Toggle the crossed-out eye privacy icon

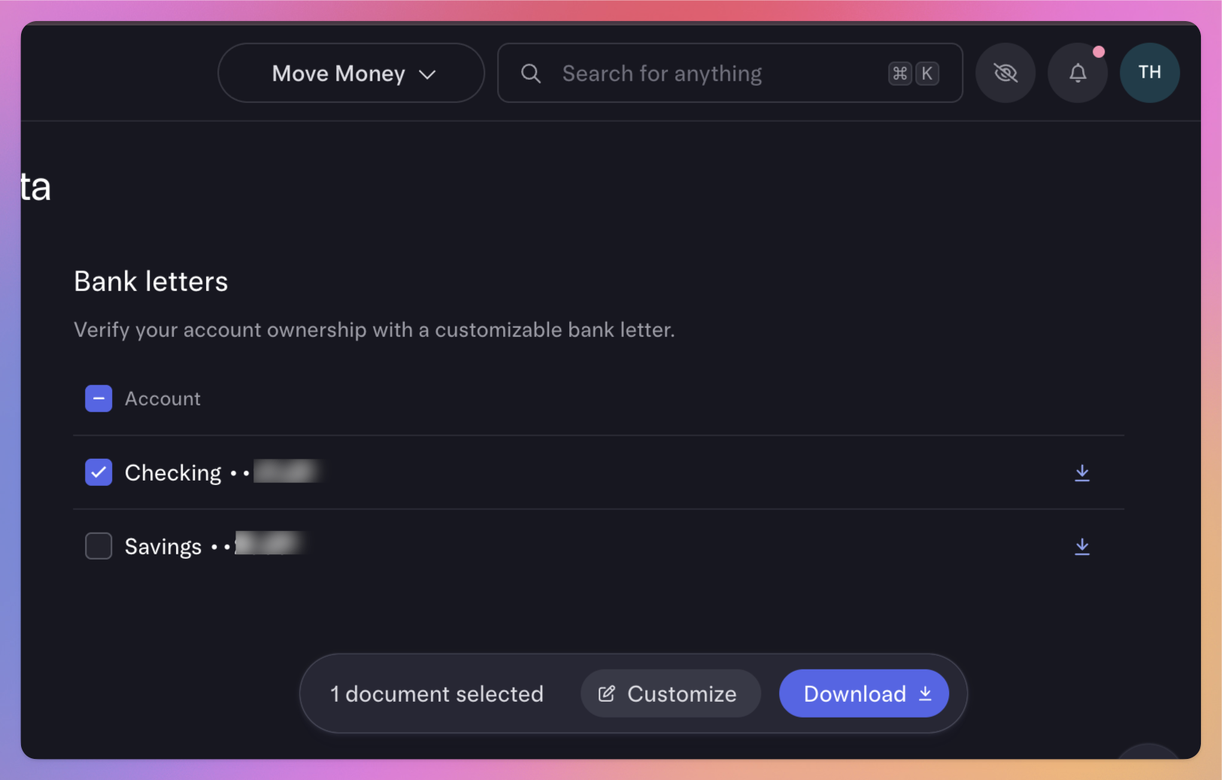(x=1005, y=73)
